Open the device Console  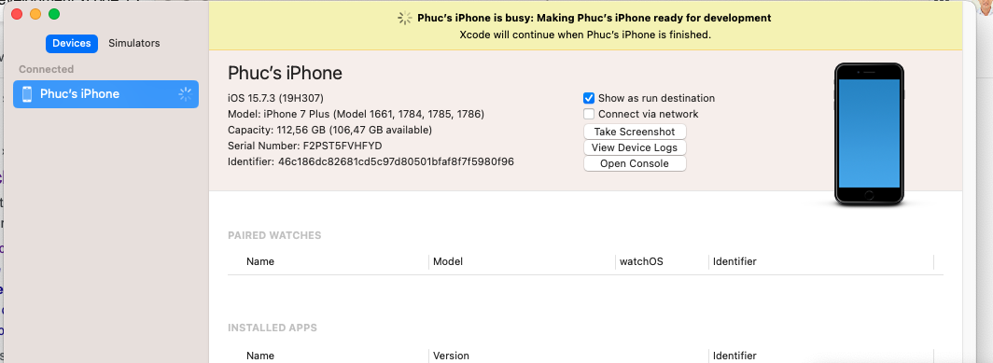click(635, 163)
